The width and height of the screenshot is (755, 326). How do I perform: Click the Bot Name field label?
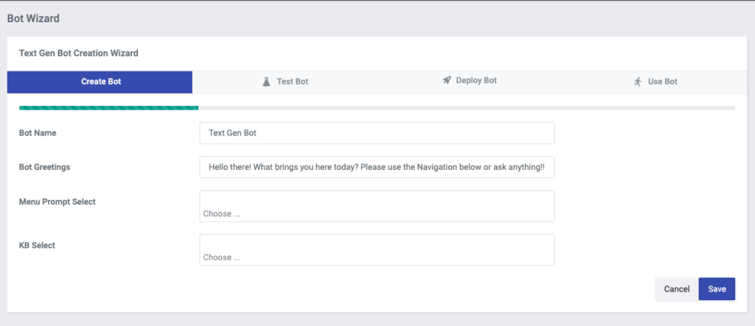pos(38,133)
